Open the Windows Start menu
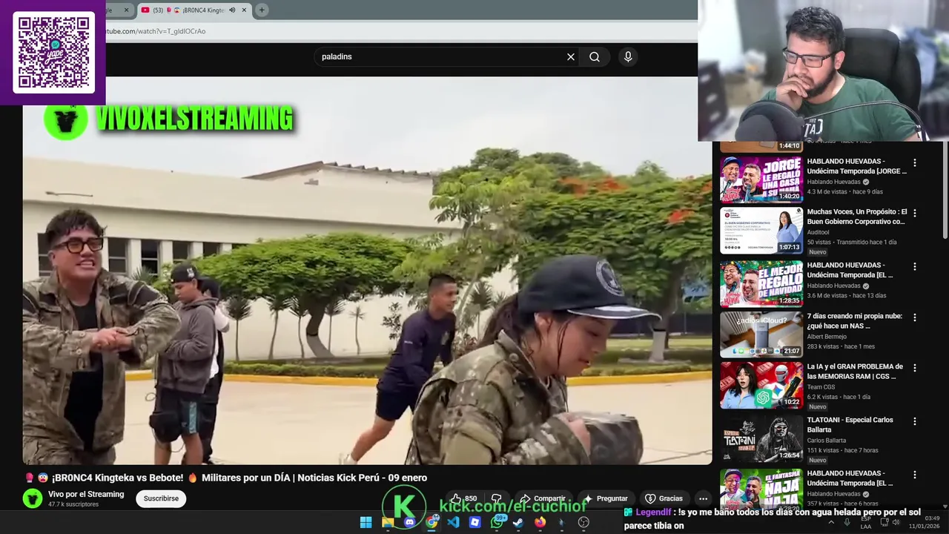949x534 pixels. 366,522
